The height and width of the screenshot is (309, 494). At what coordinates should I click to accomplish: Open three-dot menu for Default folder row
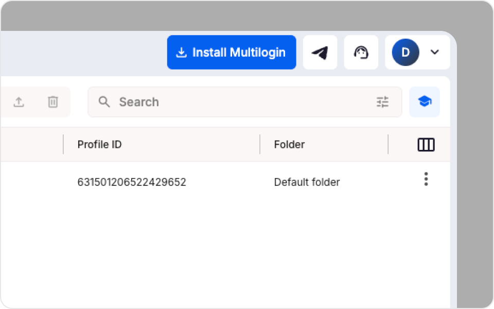[426, 179]
